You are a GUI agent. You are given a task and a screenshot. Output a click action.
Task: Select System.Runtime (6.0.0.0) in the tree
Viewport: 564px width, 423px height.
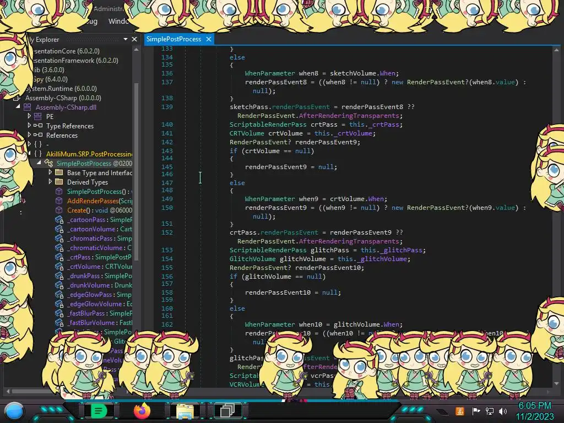coord(61,89)
